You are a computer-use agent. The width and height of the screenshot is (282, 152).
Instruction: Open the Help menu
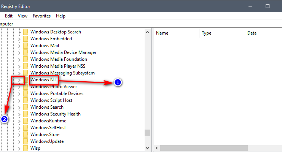point(61,16)
